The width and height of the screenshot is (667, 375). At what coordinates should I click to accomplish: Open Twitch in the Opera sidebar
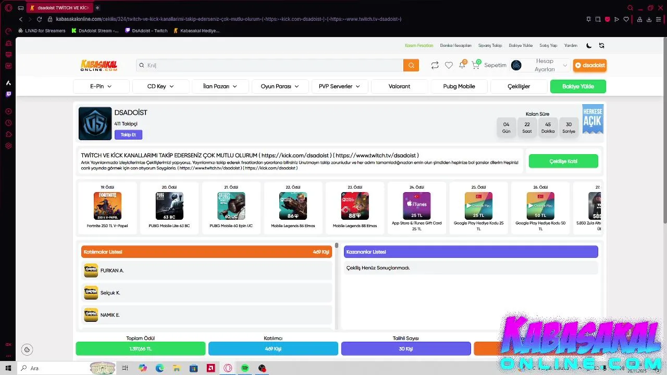(x=8, y=94)
